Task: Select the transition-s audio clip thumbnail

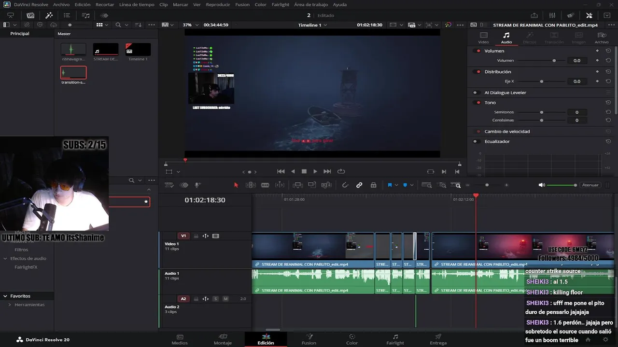Action: tap(73, 72)
